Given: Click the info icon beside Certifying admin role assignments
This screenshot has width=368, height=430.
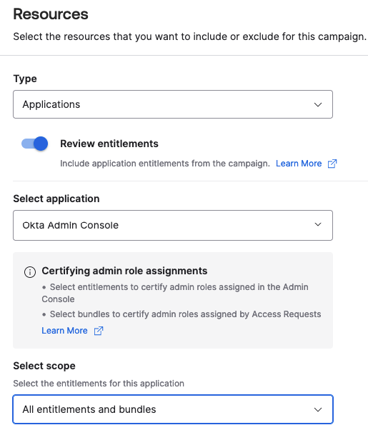Looking at the screenshot, I should coord(30,272).
